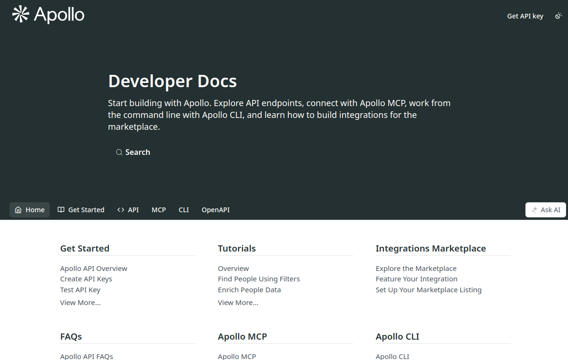Click the code brackets icon beside API
568x360 pixels.
pyautogui.click(x=121, y=210)
